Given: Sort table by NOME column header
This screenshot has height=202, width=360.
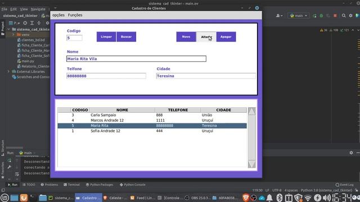Looking at the screenshot, I should click(122, 110).
